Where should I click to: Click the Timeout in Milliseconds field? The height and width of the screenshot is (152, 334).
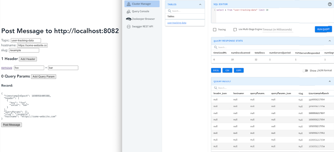tap(278, 30)
